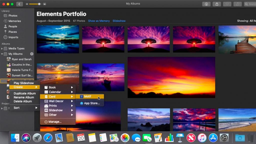256x144 pixels.
Task: Choose Motif from Card submenu
Action: pyautogui.click(x=90, y=96)
